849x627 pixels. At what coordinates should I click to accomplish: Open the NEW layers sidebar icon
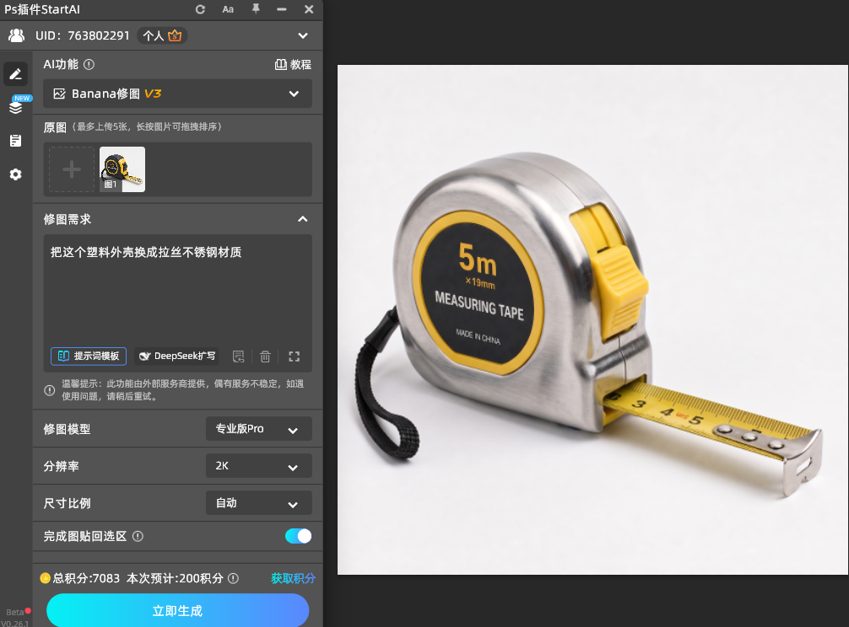pos(16,106)
